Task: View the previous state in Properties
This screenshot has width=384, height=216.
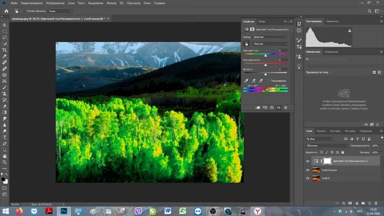Action: click(265, 107)
